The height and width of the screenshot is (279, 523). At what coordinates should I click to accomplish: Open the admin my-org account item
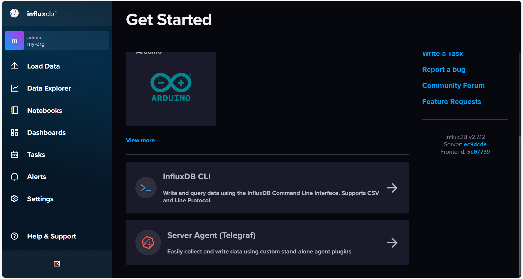pos(57,40)
